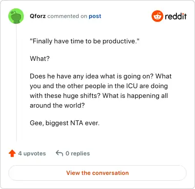The height and width of the screenshot is (189, 195).
Task: Click the vertical comment thread line
Action: [16, 83]
